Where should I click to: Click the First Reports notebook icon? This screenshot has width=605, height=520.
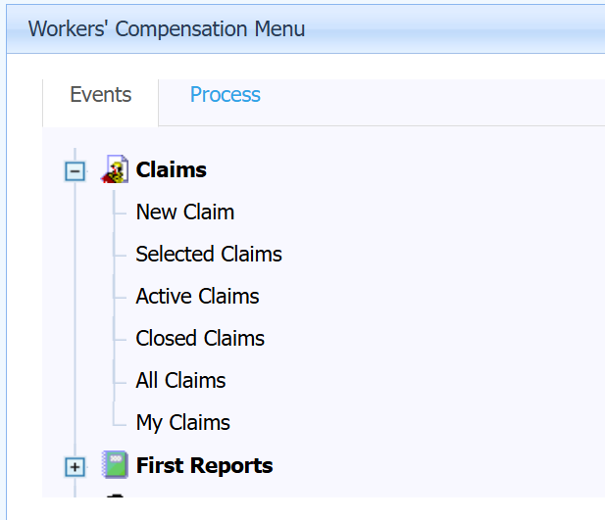pyautogui.click(x=116, y=465)
